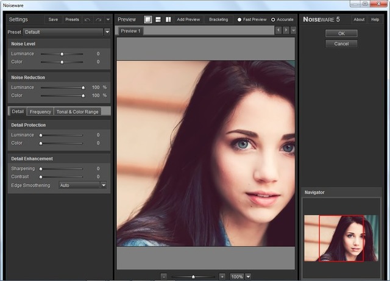Zoom out with the minus button
The height and width of the screenshot is (281, 390).
click(x=164, y=276)
